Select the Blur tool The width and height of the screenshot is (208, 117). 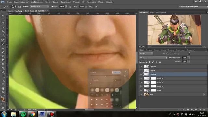(x=3, y=64)
